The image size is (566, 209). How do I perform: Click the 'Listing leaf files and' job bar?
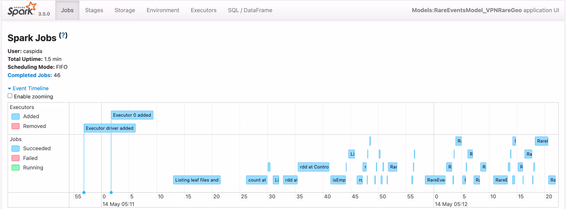pyautogui.click(x=197, y=180)
